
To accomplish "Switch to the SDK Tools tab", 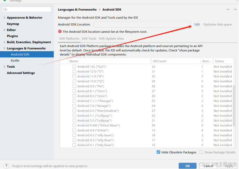I will 89,38.
